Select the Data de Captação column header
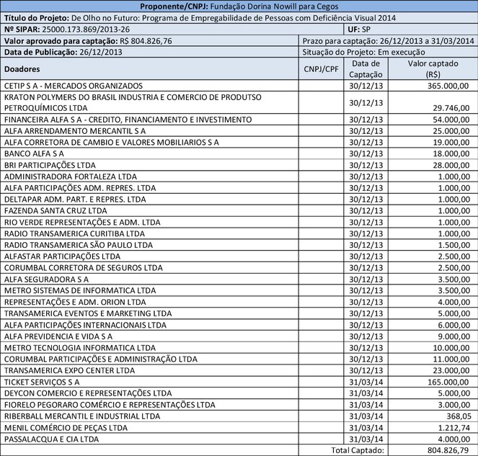The width and height of the screenshot is (478, 456). coord(365,68)
